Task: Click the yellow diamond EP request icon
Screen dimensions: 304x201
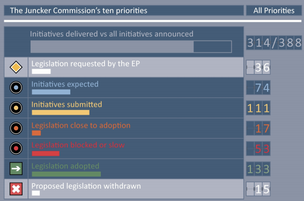Action: (16, 67)
